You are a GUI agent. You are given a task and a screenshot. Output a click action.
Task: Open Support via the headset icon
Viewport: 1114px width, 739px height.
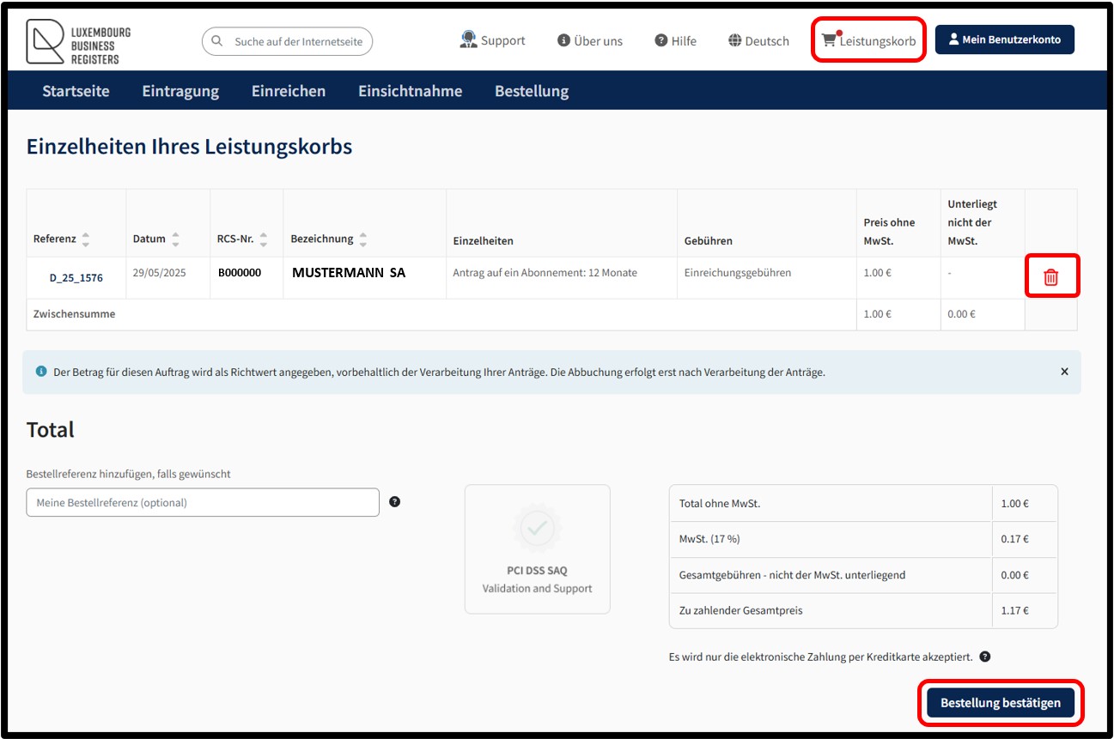click(468, 39)
